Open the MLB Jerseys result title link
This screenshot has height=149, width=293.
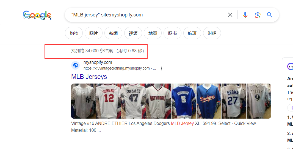click(89, 76)
